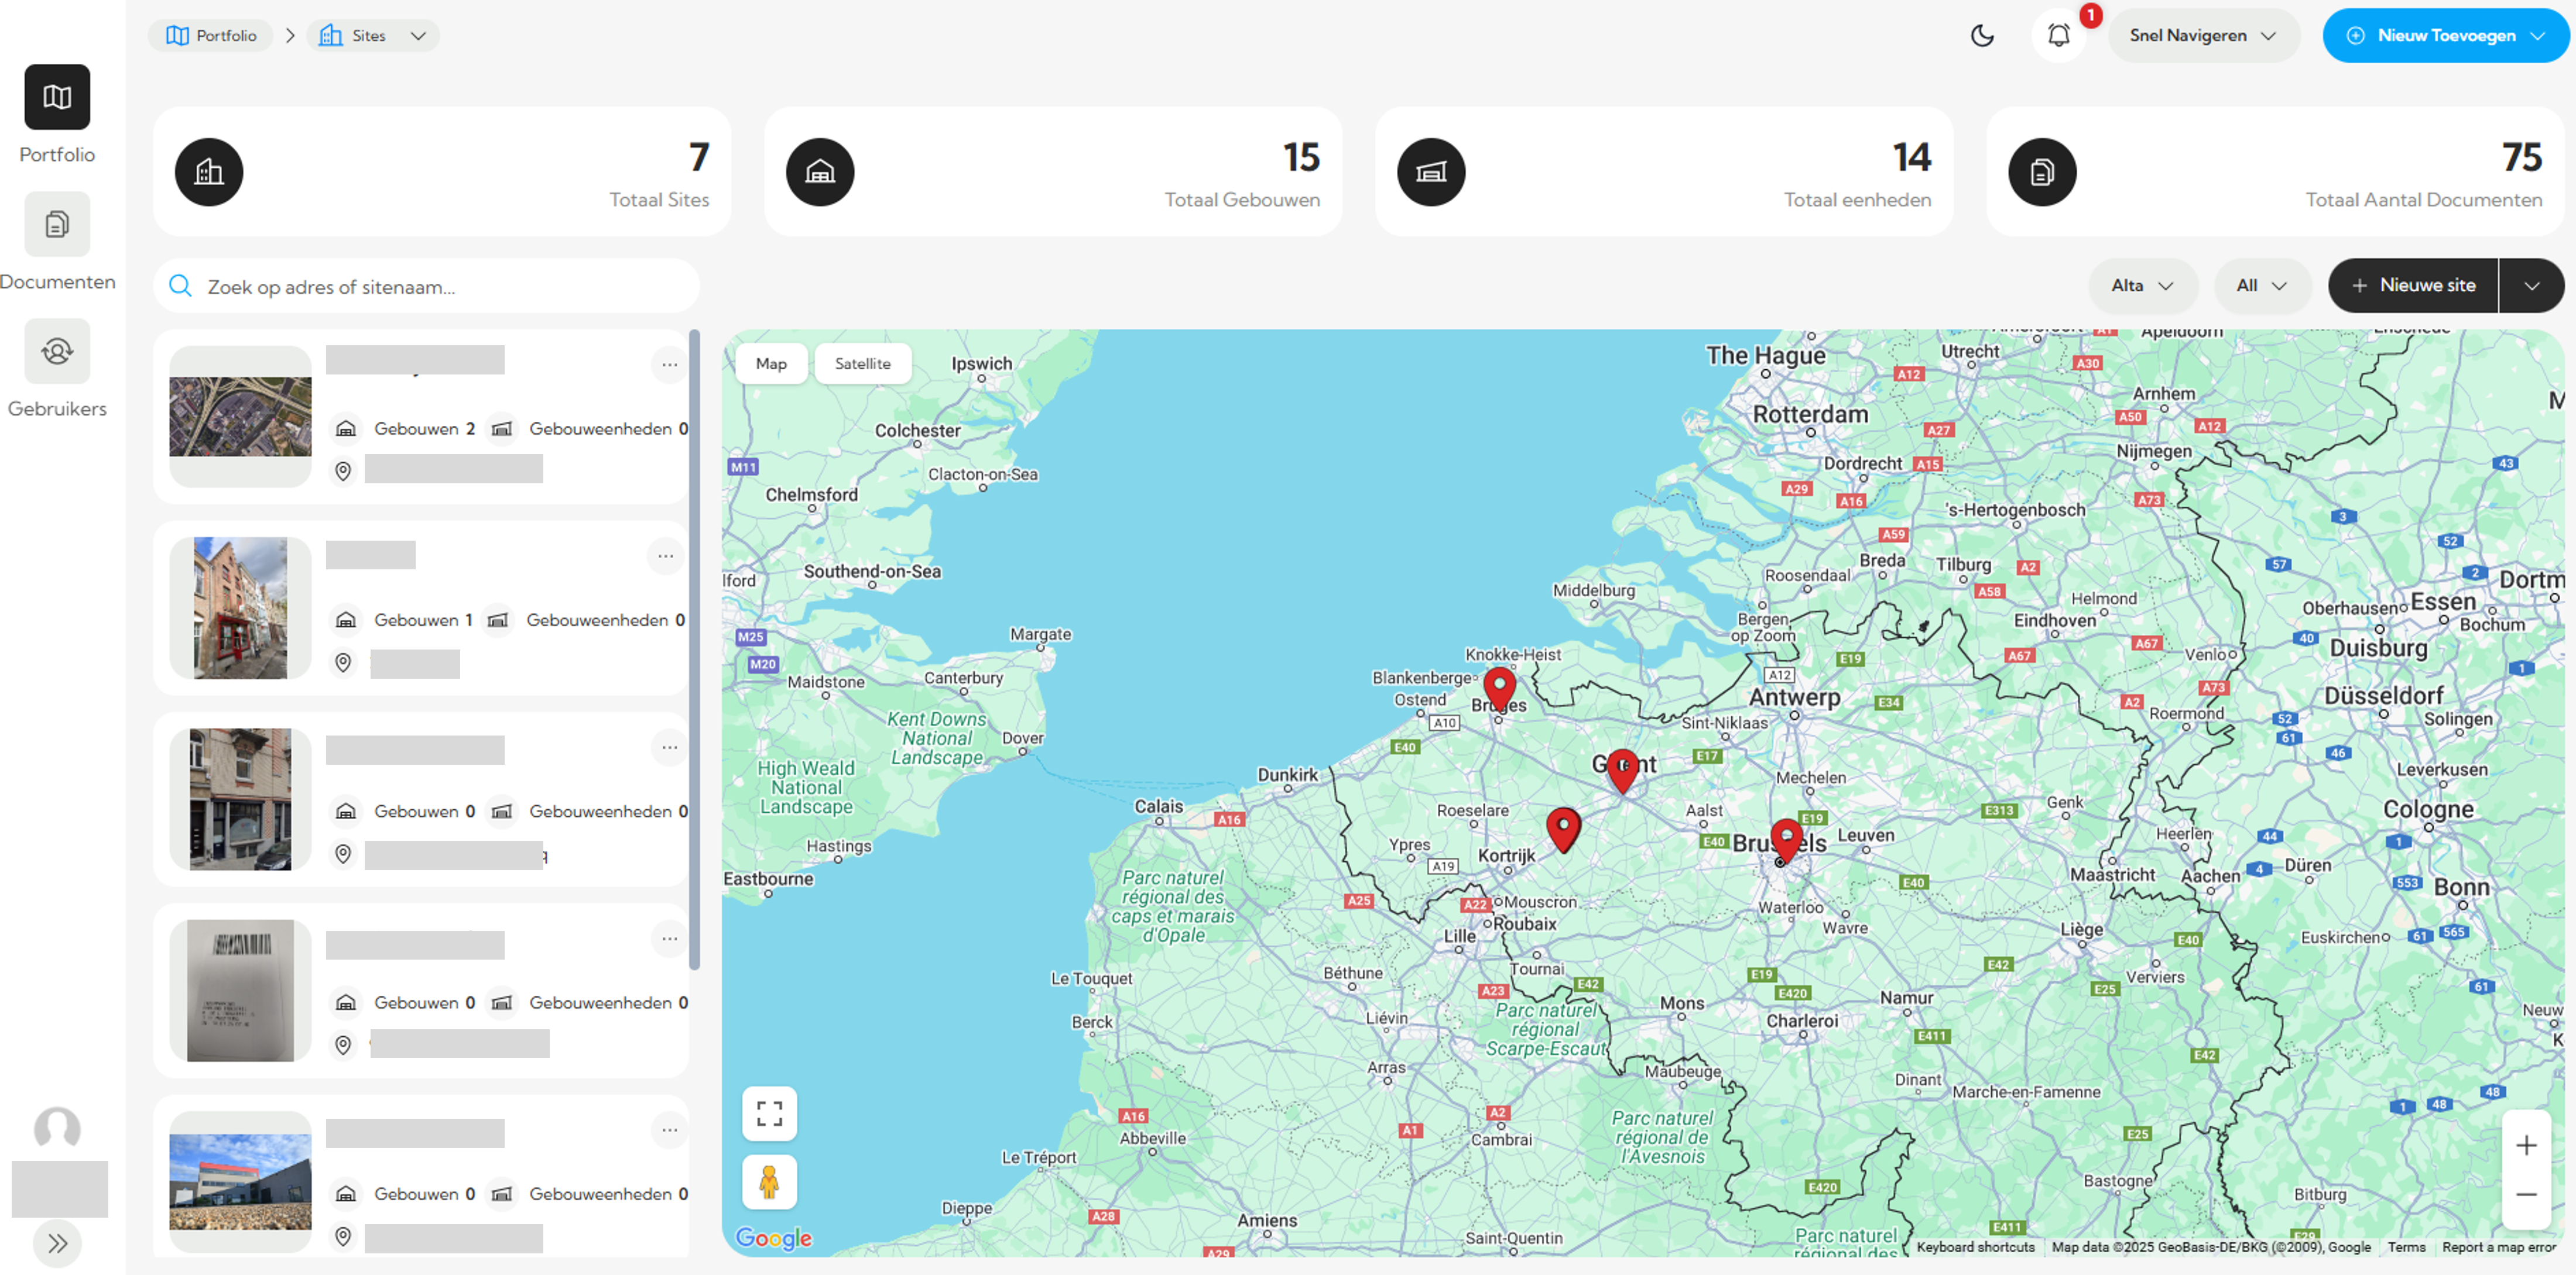Click the red map marker near Bruges
The image size is (2576, 1275).
(1499, 685)
